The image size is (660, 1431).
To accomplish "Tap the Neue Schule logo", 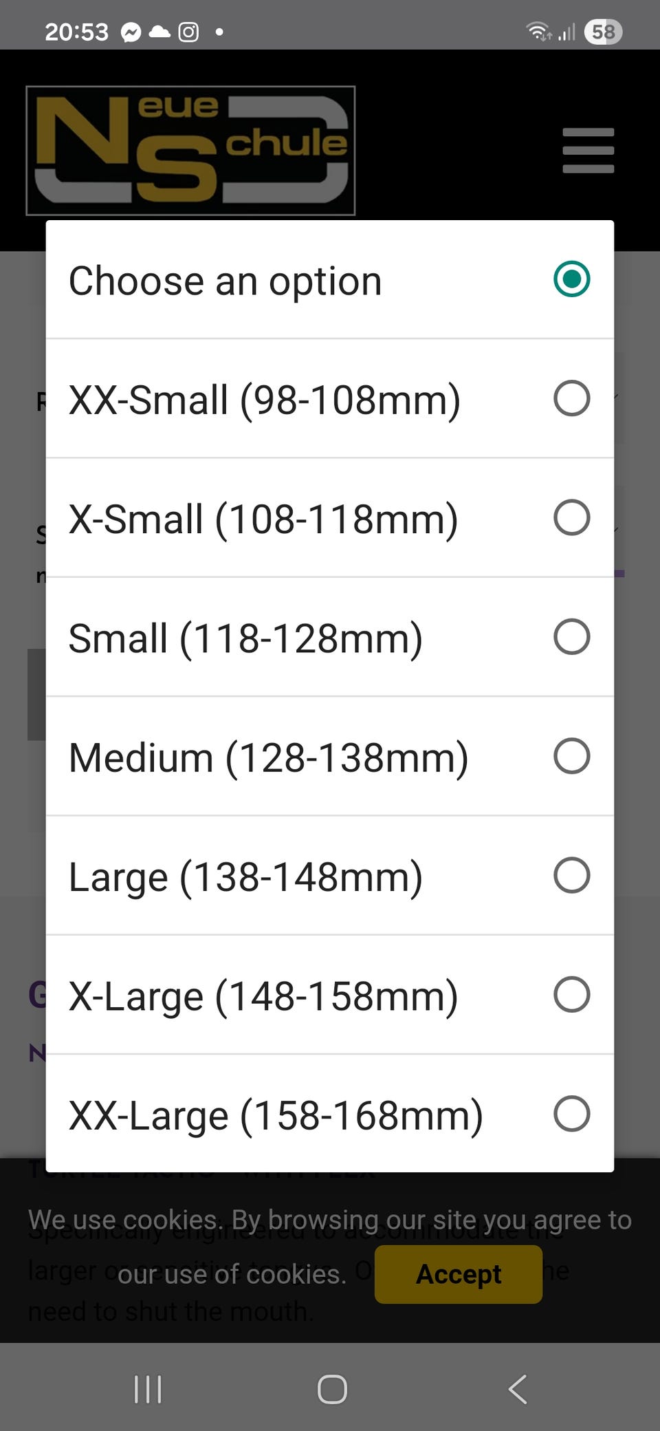I will tap(190, 151).
